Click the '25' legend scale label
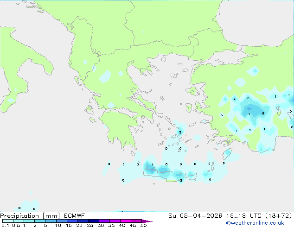Image resolution: width=294 pixels, height=227 pixels. pos(90,225)
